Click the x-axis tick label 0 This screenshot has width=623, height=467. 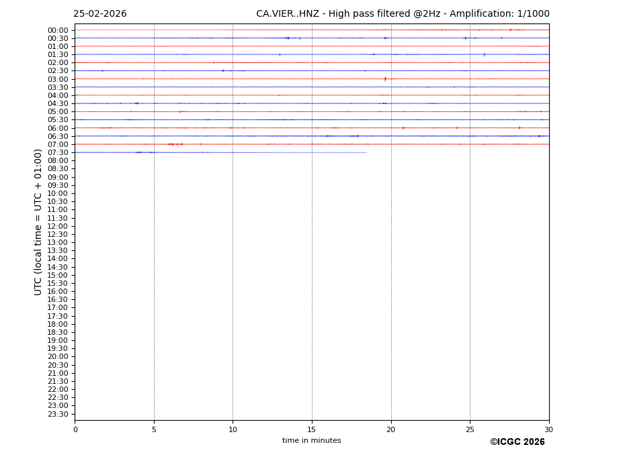coord(75,430)
